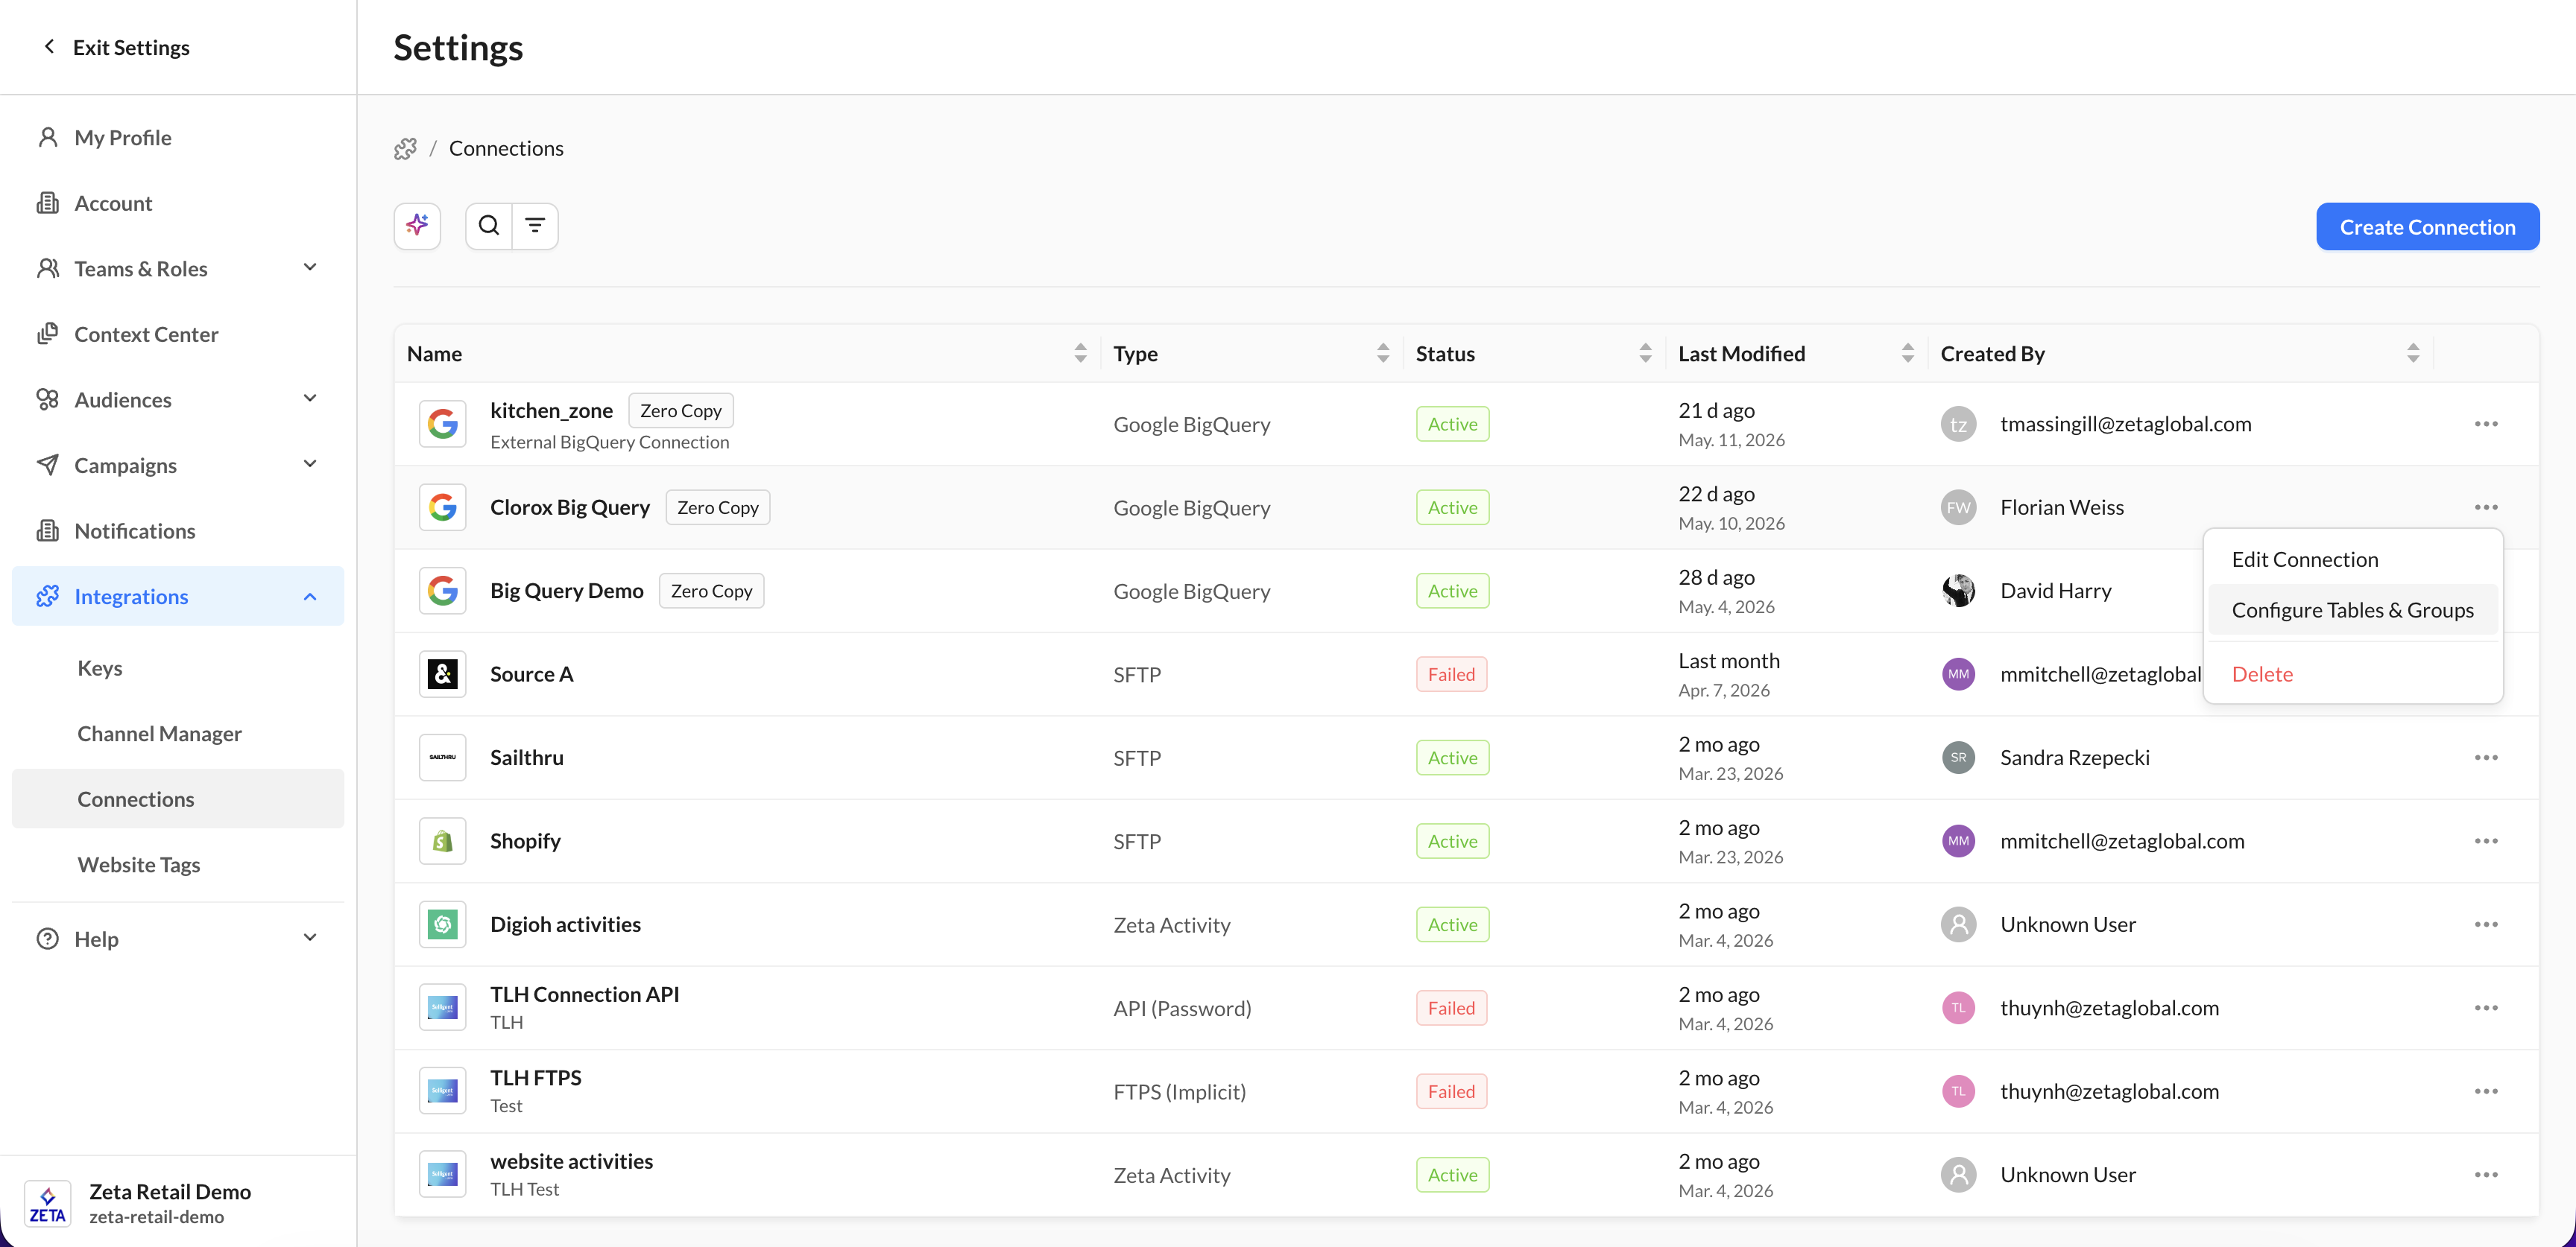Open more options for website activities
Viewport: 2576px width, 1247px height.
pyautogui.click(x=2486, y=1175)
